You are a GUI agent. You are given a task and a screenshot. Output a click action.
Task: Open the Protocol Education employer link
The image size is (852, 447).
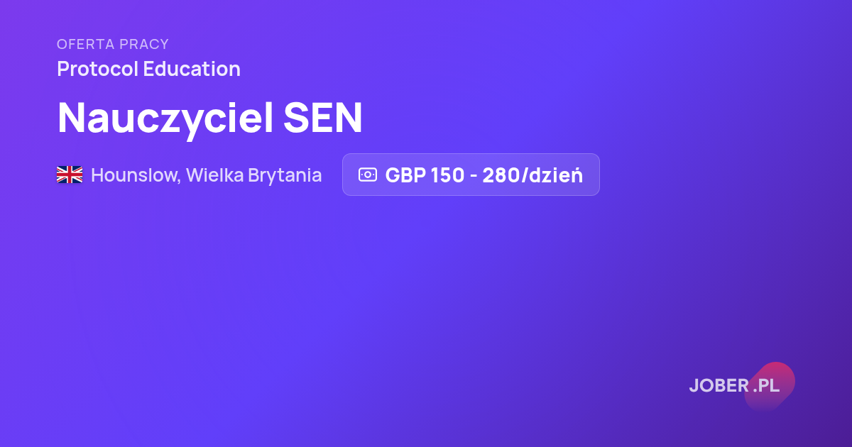[148, 69]
